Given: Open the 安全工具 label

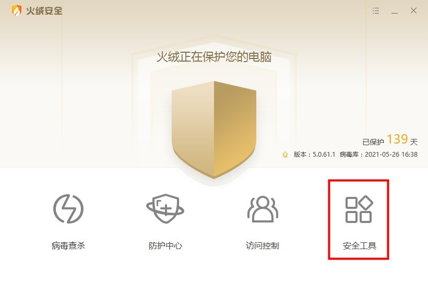Looking at the screenshot, I should point(360,245).
